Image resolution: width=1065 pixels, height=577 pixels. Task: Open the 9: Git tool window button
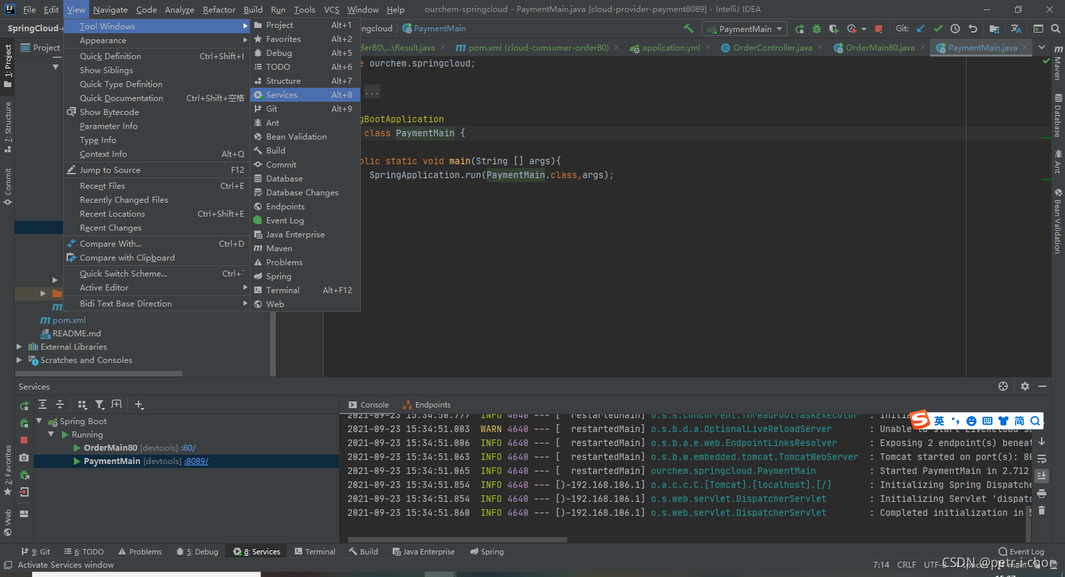(x=35, y=552)
